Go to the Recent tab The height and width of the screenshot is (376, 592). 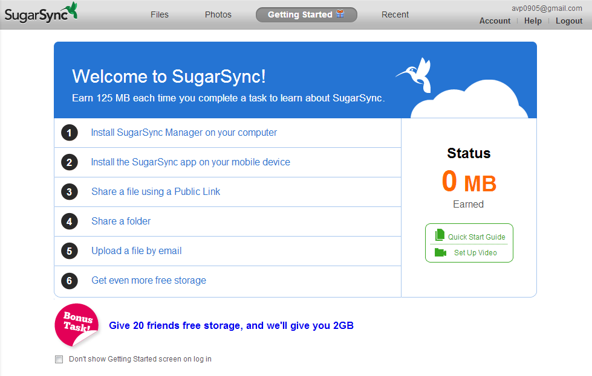point(395,14)
